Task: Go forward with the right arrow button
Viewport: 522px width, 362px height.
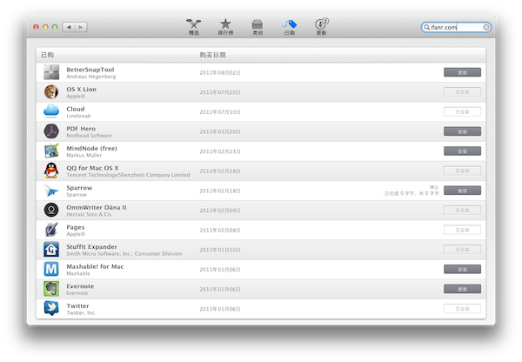Action: point(81,27)
